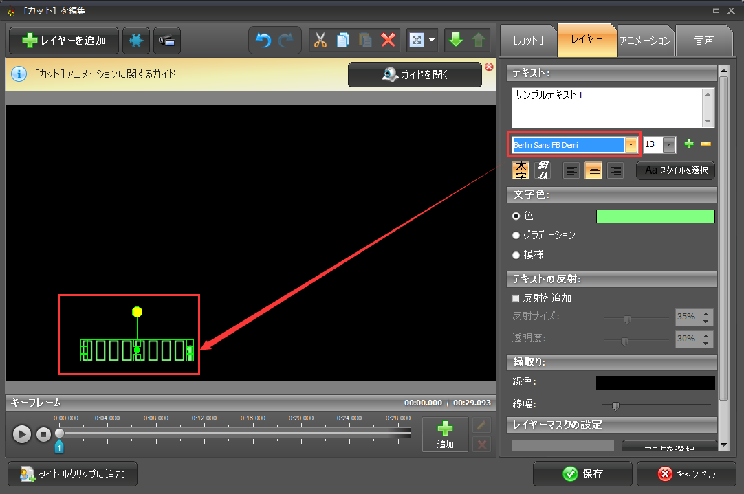
Task: Click the camera icon in toolbar
Action: (167, 41)
